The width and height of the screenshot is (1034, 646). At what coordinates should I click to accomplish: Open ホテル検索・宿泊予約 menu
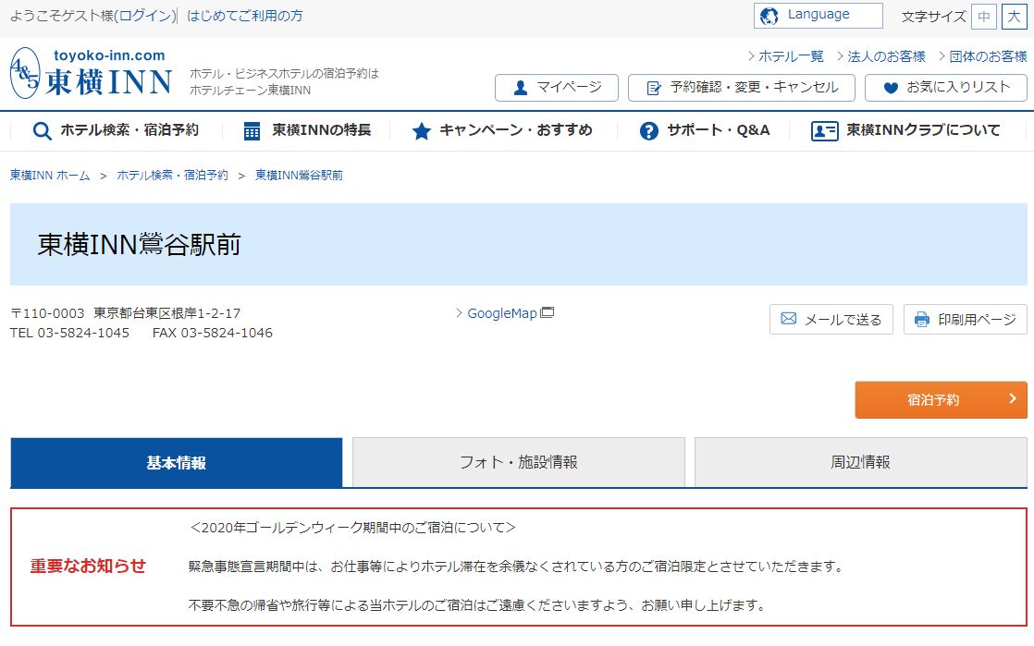coord(116,130)
